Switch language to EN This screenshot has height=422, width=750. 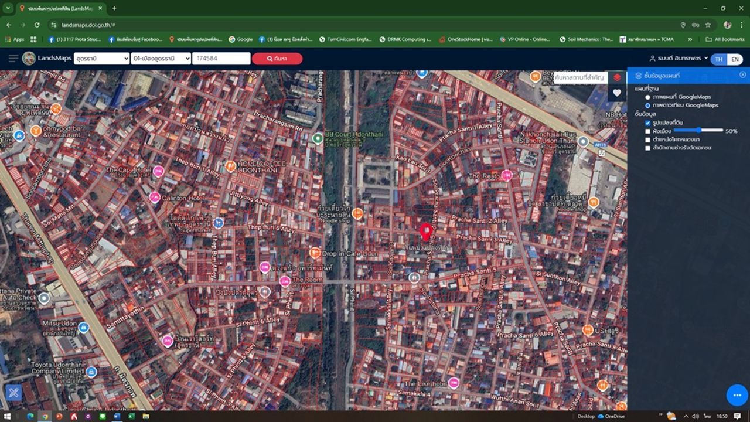(x=735, y=59)
